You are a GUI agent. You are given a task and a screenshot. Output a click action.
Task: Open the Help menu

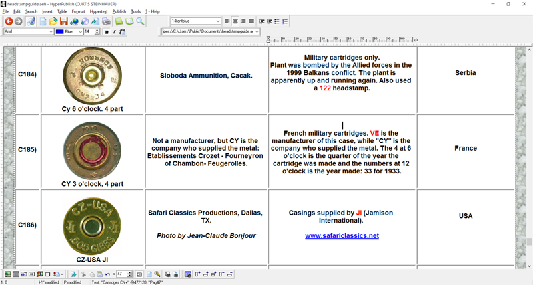point(153,11)
